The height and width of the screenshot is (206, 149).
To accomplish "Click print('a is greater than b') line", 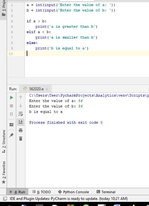I will click(66, 27).
